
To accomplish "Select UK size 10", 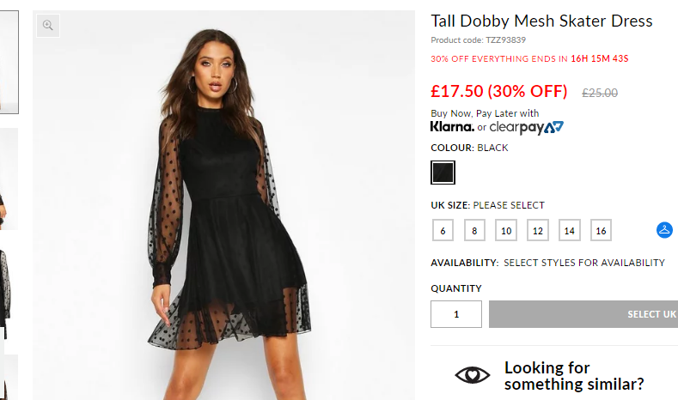I will point(506,230).
